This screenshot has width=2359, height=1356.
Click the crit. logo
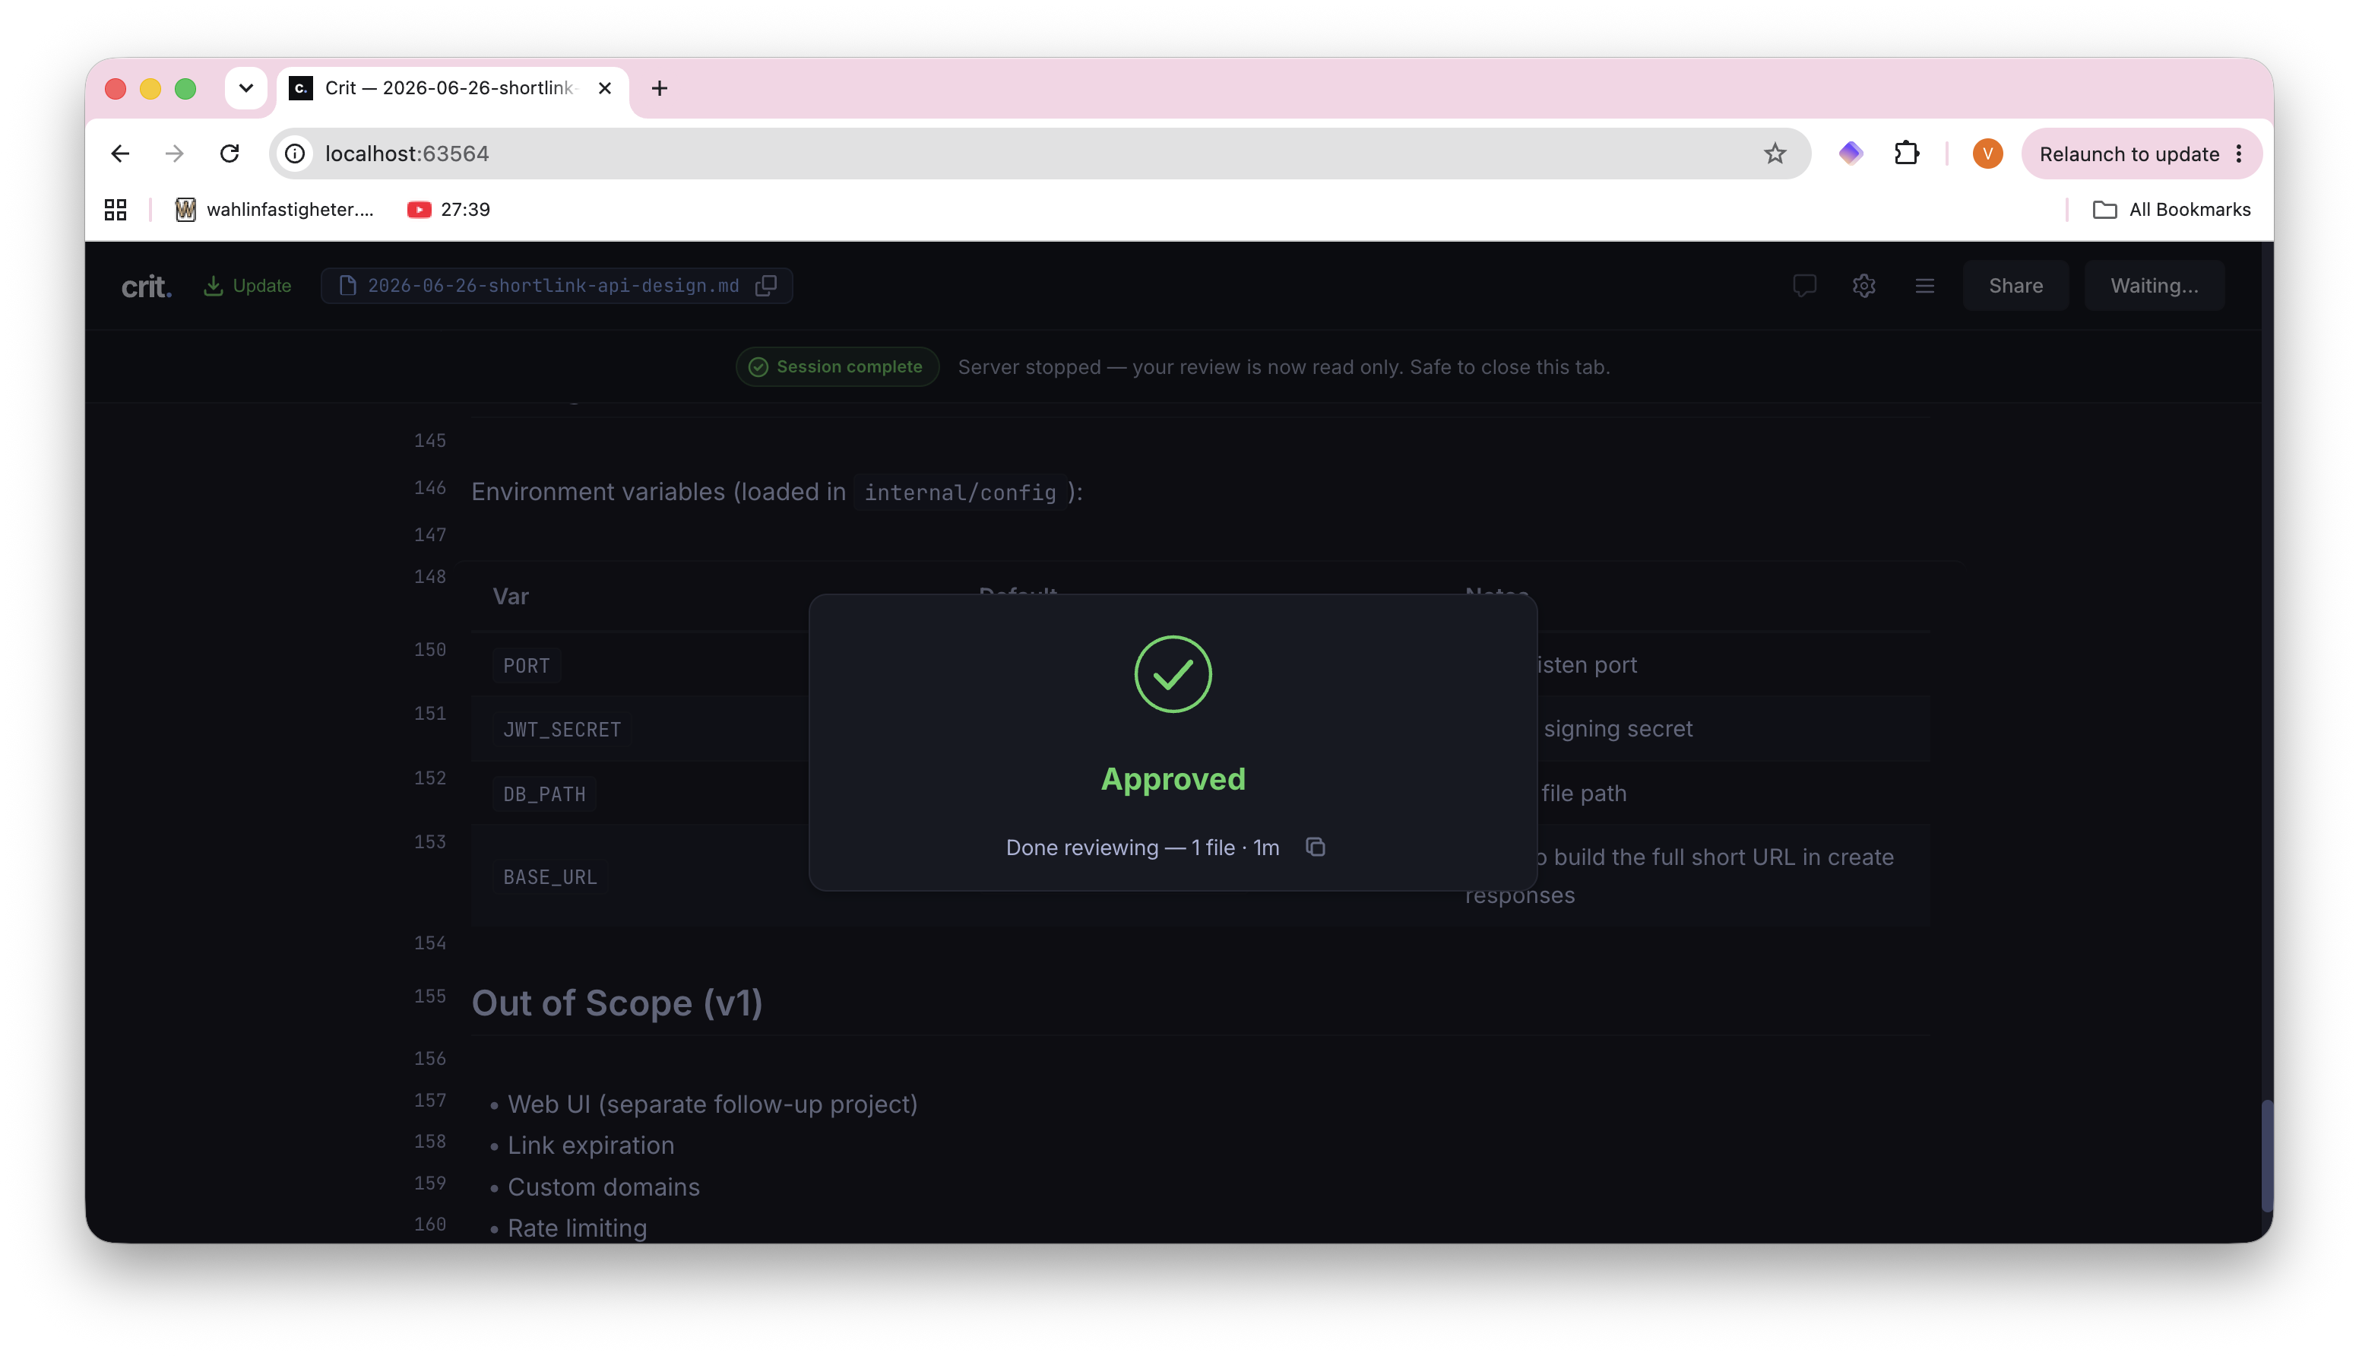(146, 286)
